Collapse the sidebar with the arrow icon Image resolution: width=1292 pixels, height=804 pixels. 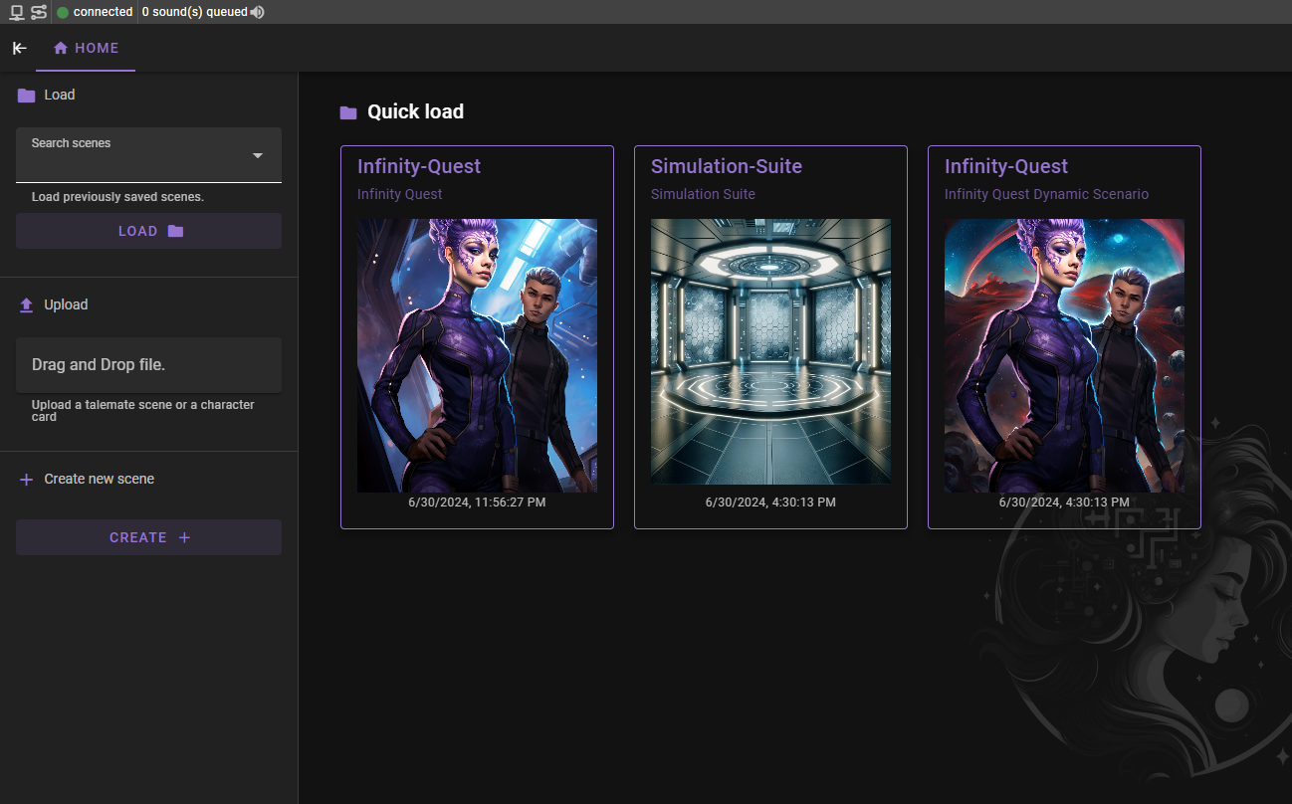[19, 48]
